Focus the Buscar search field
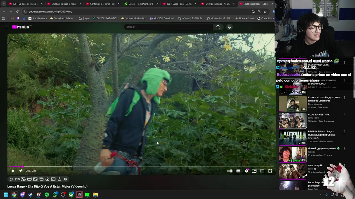 [x=168, y=27]
